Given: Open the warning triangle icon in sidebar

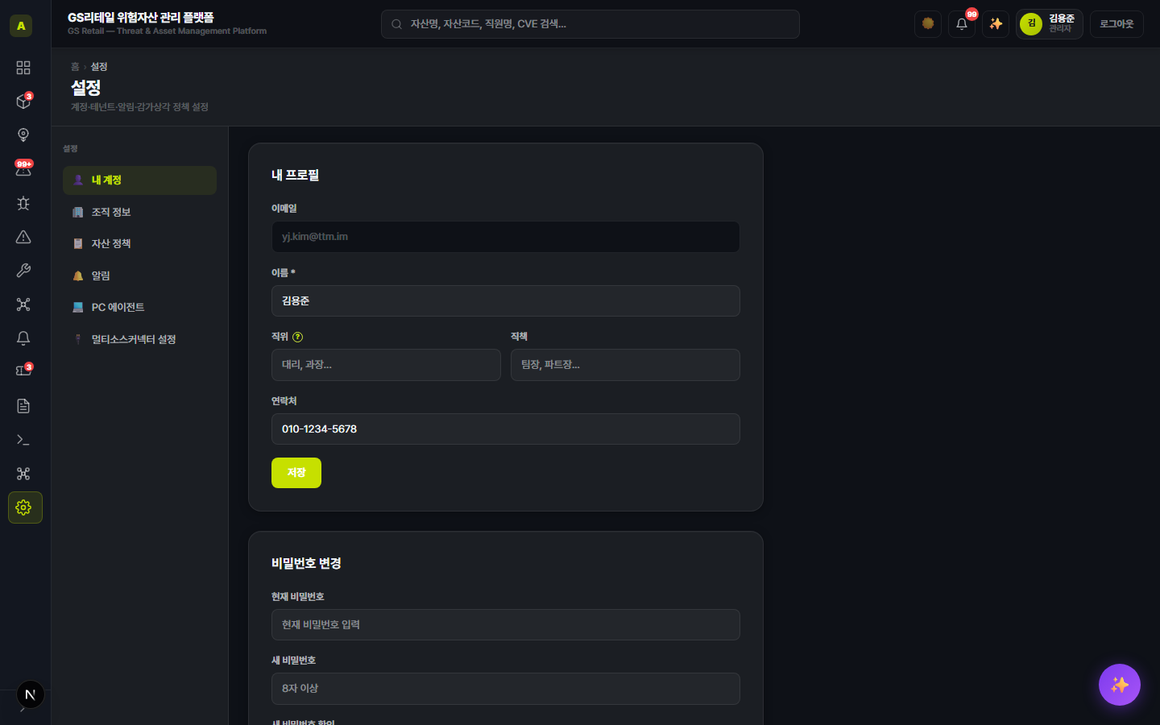Looking at the screenshot, I should [x=23, y=237].
